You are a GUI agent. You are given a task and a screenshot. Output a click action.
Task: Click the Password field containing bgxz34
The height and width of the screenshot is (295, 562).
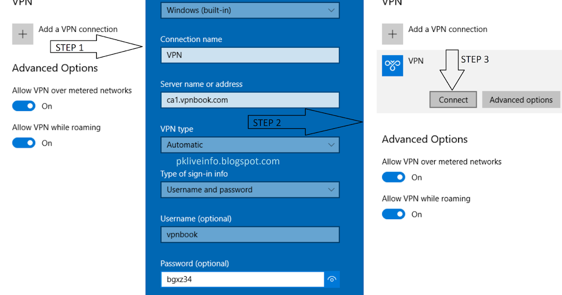(x=242, y=280)
